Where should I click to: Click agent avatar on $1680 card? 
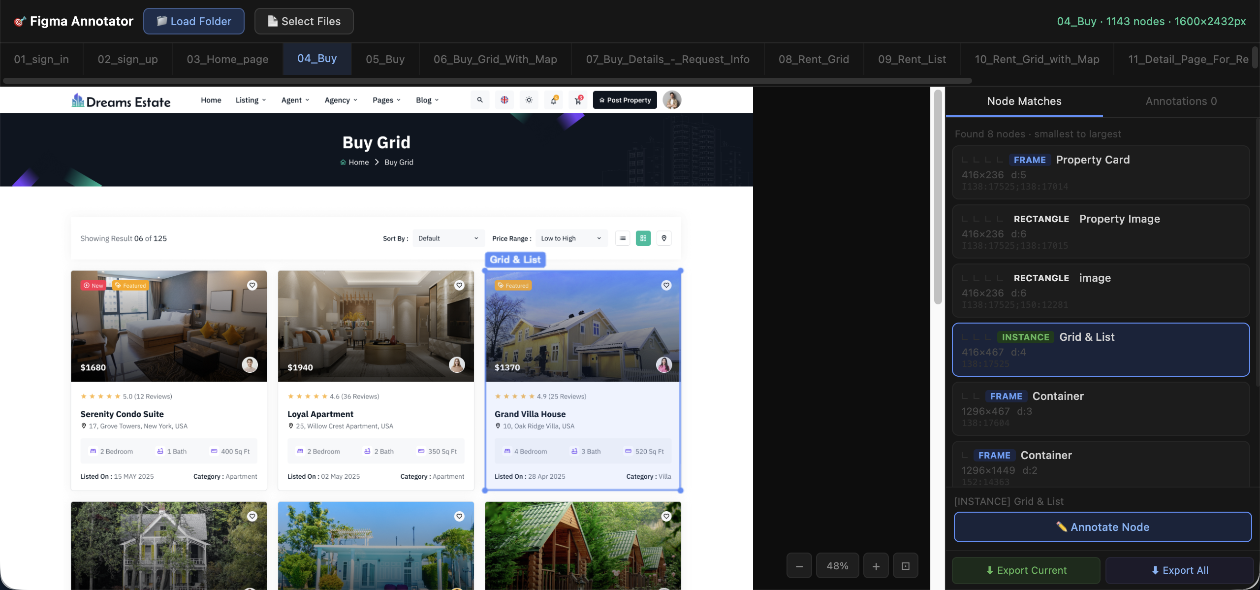[x=250, y=365]
